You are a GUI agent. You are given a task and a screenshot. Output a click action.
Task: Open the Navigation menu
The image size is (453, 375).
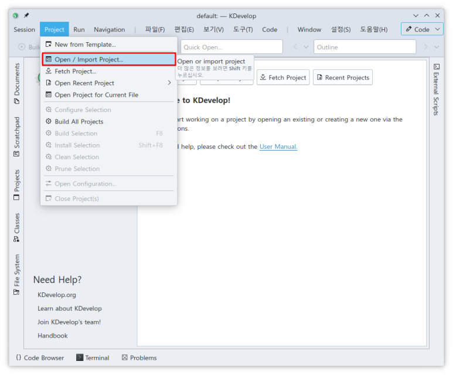pyautogui.click(x=109, y=29)
